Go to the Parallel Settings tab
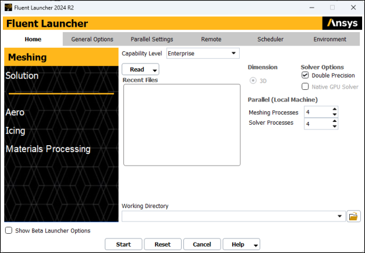 pos(152,39)
